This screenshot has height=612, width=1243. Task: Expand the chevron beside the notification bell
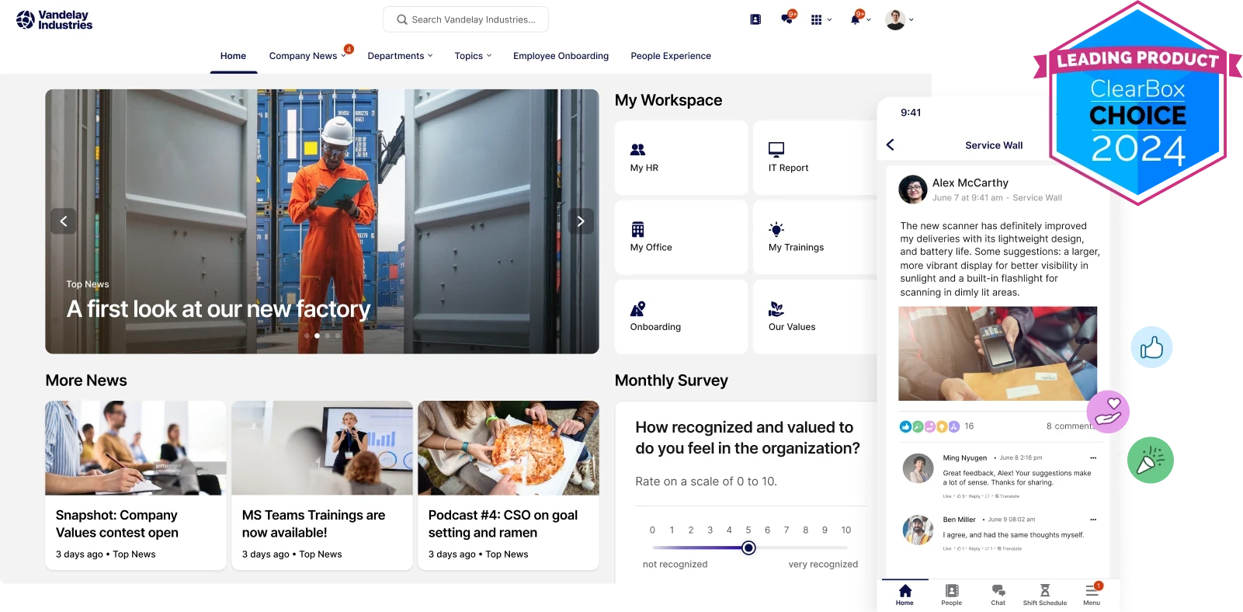(869, 19)
